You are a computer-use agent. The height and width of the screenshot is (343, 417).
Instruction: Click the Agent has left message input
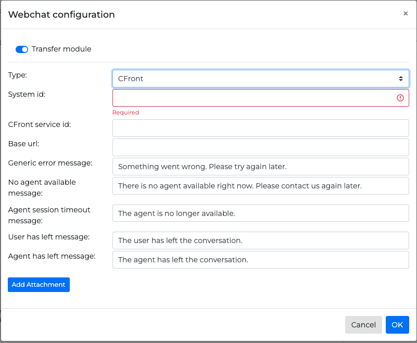pyautogui.click(x=260, y=260)
